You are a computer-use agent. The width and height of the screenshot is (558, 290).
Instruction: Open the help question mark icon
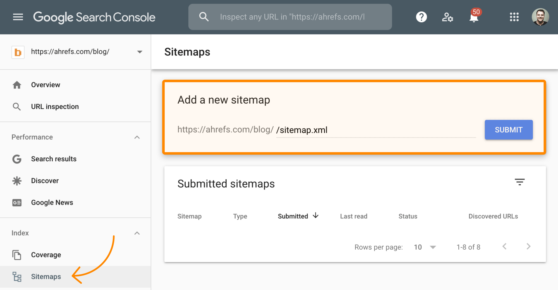pyautogui.click(x=421, y=17)
